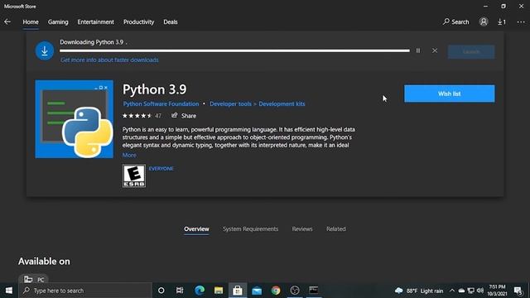Cancel the Python 3.9 download
This screenshot has height=298, width=530.
[435, 50]
